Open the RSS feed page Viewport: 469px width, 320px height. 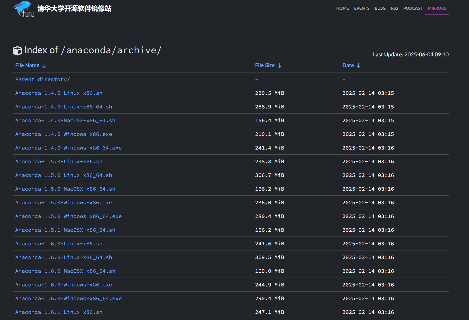click(x=394, y=8)
